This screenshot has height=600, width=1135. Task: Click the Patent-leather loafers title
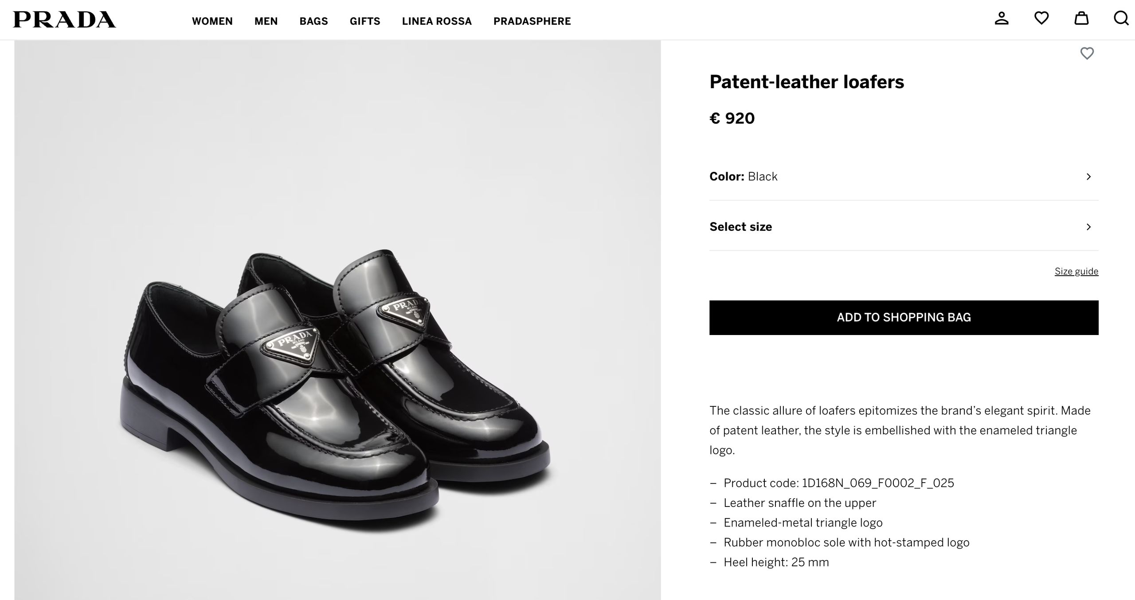tap(806, 82)
